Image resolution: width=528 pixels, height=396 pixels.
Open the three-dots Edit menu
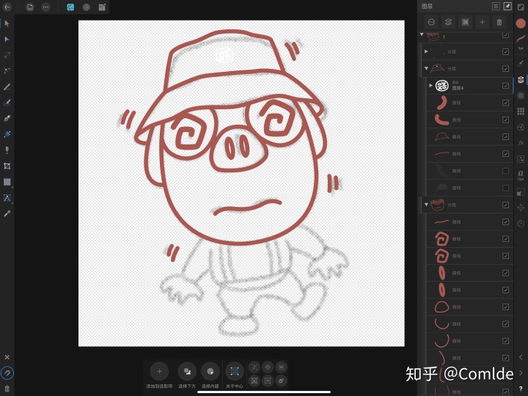click(45, 7)
